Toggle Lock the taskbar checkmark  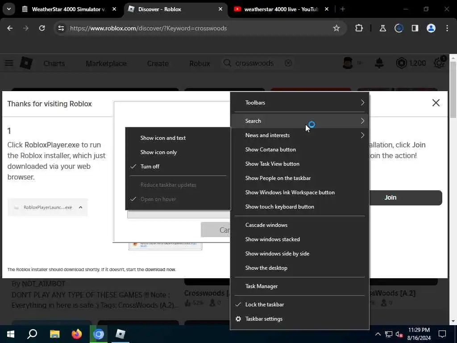pyautogui.click(x=299, y=305)
